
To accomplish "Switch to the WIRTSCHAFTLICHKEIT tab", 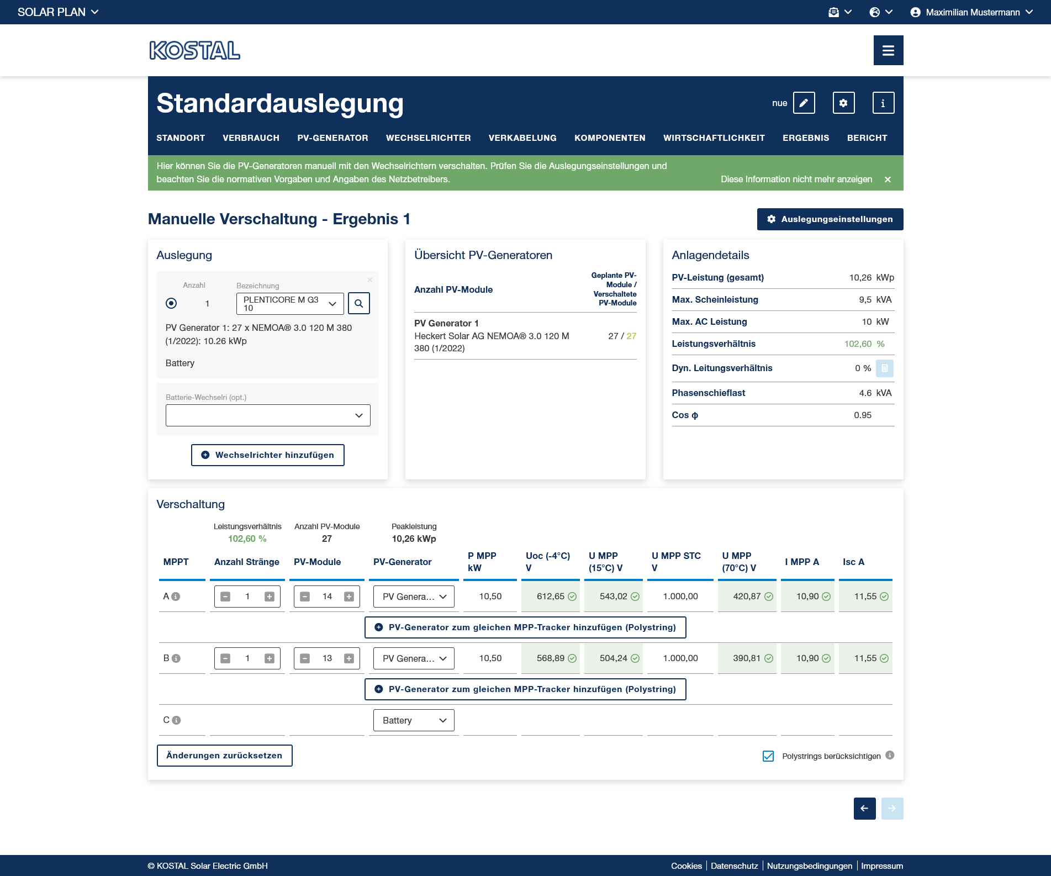I will pos(714,138).
